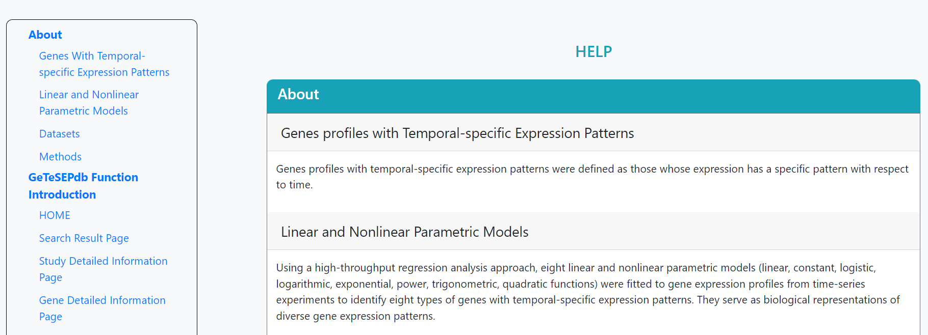Click 'Parametric Models' line in sidebar
The width and height of the screenshot is (928, 335).
pos(83,111)
